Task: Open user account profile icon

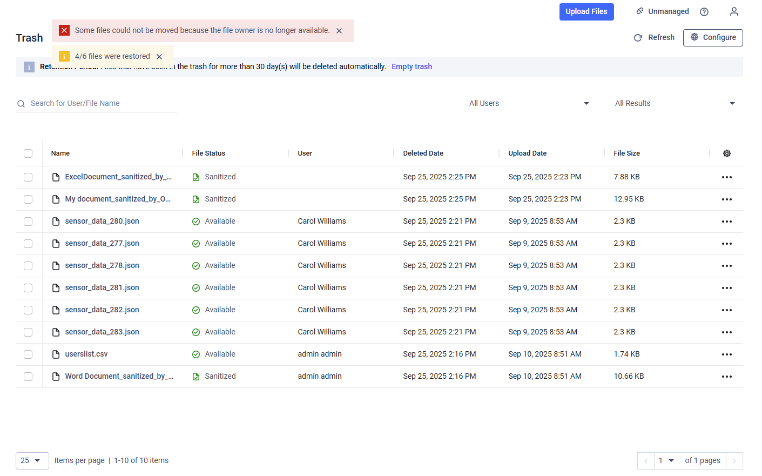Action: (x=733, y=12)
